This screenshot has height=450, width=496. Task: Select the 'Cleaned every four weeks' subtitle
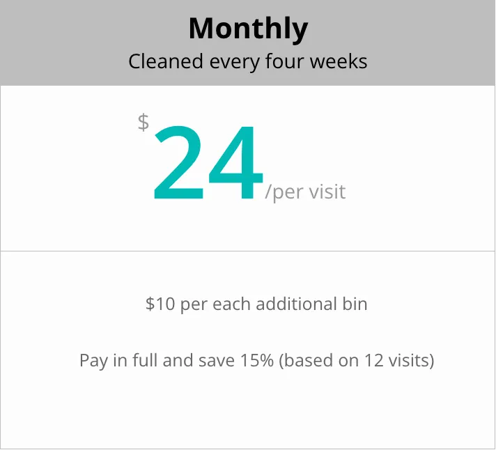pos(248,61)
